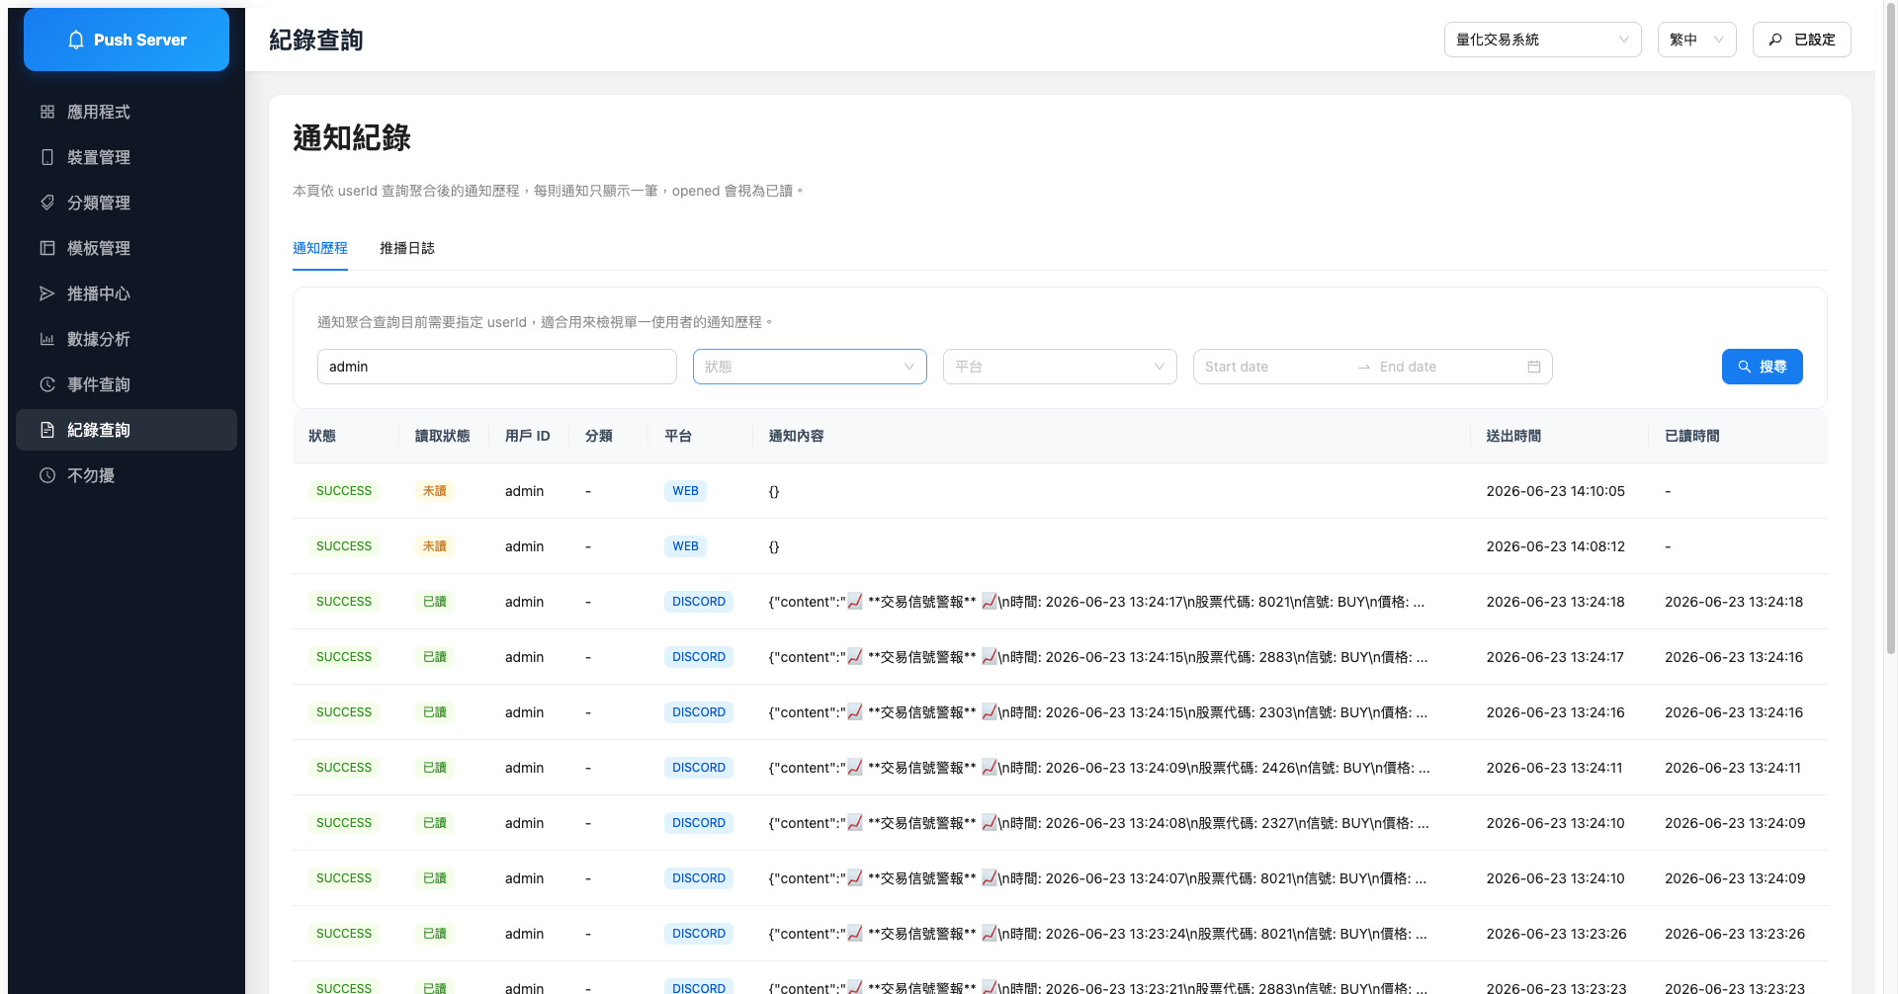Click notification content mentioning stock 2327

(x=1099, y=823)
